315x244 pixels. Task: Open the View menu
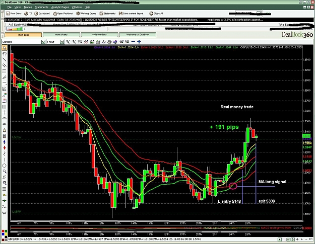tap(18, 7)
